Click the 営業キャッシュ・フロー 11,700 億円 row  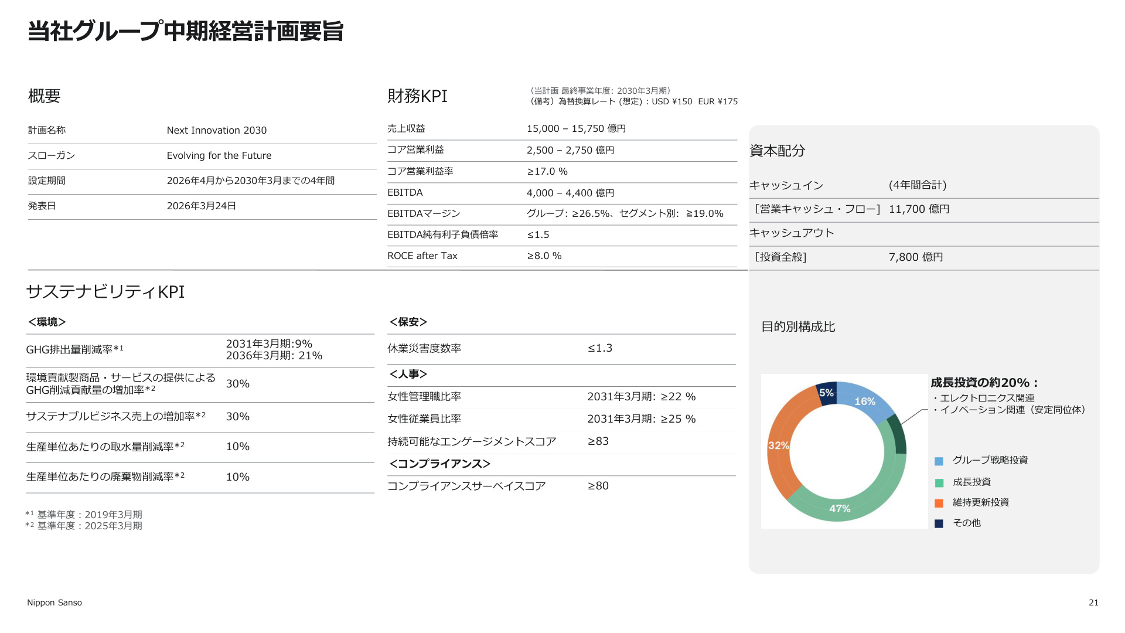pyautogui.click(x=924, y=209)
